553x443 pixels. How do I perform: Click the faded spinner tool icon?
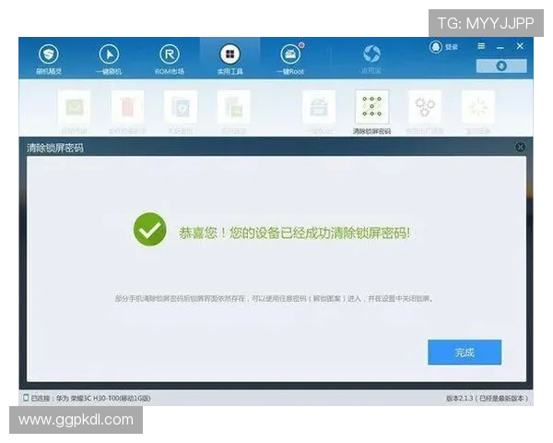478,107
